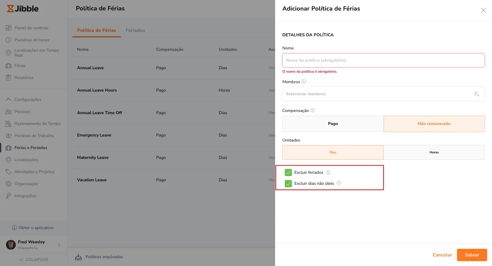Click the Nome da política input field
This screenshot has height=266, width=492.
click(384, 60)
